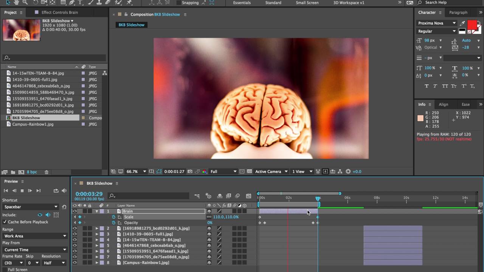Open the Spacebar shortcut dropdown
This screenshot has width=484, height=272.
pos(30,207)
